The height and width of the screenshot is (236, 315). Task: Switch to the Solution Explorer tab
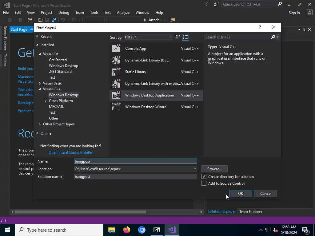(221, 211)
